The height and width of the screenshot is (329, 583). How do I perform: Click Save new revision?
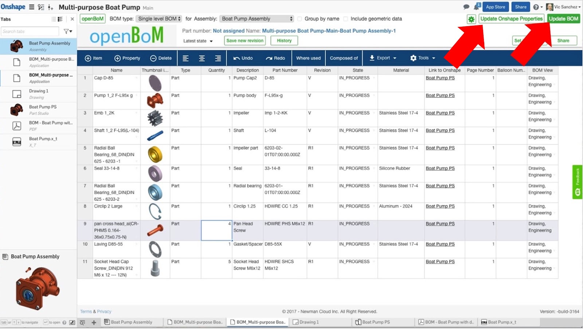point(245,41)
